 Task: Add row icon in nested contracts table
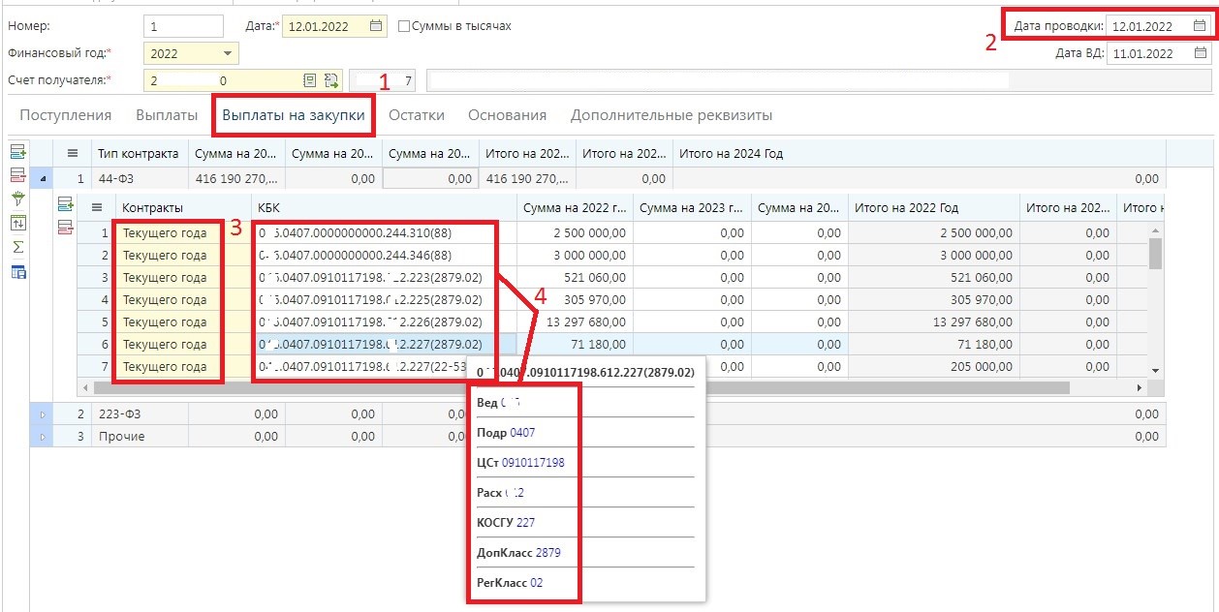[x=65, y=204]
